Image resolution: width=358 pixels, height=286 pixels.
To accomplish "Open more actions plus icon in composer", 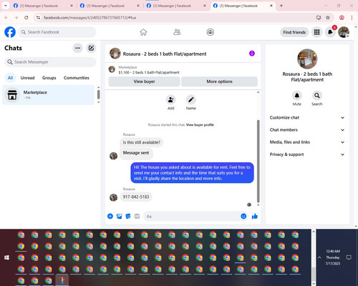I will pyautogui.click(x=110, y=216).
